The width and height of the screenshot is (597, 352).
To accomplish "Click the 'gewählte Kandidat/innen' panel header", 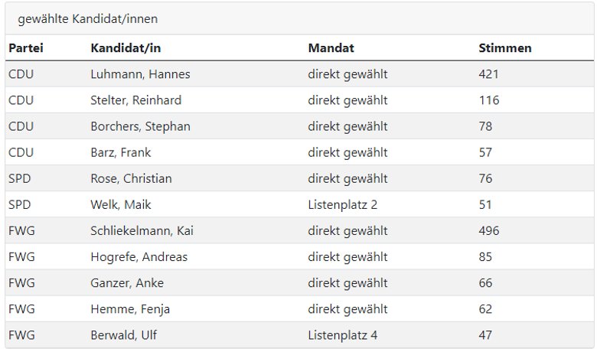I will tap(299, 18).
